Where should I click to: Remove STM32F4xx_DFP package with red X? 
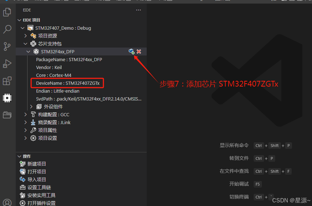tap(139, 51)
